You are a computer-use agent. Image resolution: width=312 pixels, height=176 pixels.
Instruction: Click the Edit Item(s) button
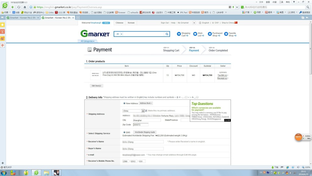tap(97, 86)
